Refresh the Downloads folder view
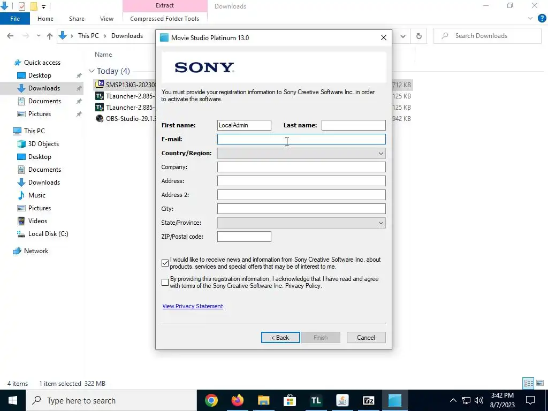Screen dimensions: 548x411 click(418, 36)
